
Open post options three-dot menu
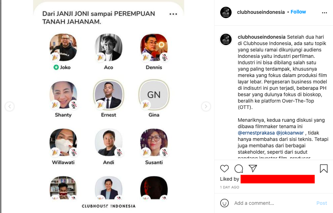tap(324, 13)
